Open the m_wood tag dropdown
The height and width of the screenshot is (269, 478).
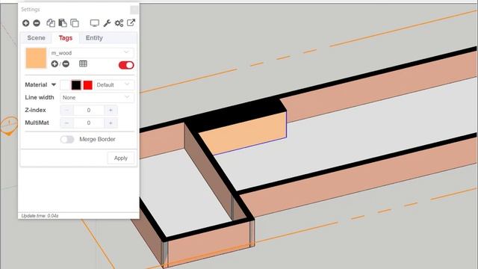(91, 53)
